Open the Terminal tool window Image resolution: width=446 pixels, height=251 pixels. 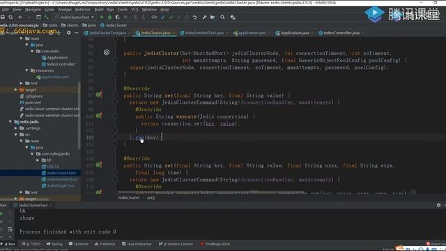[79, 244]
